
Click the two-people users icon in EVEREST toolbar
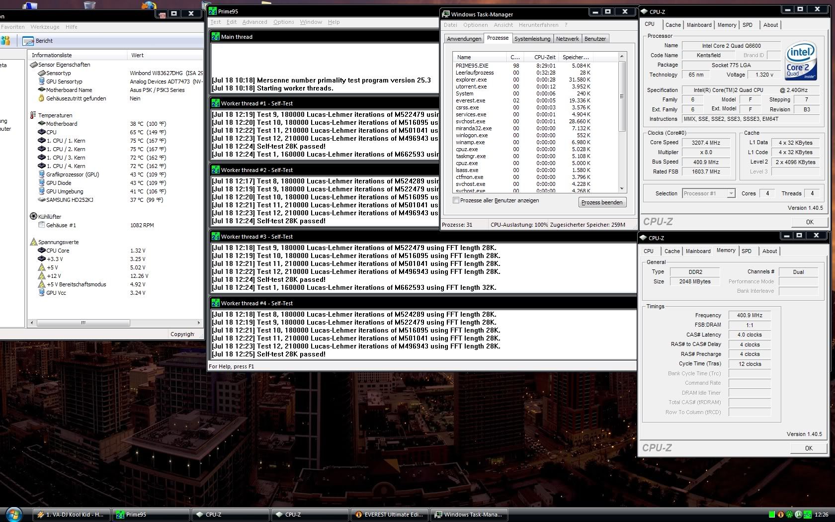(6, 41)
